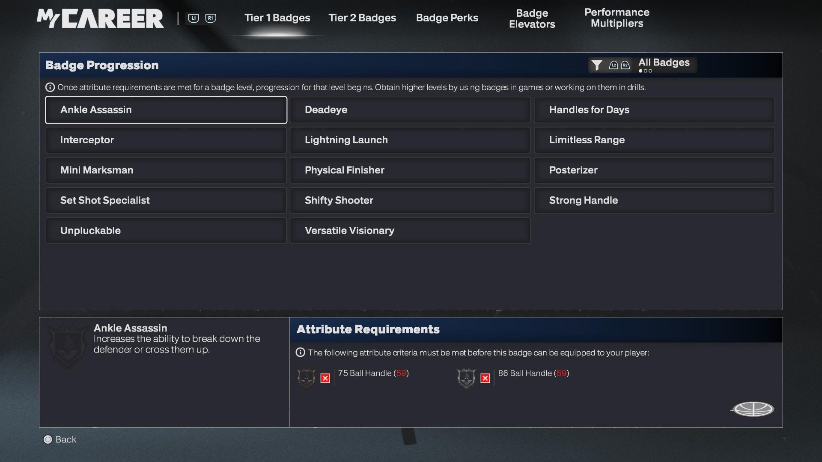Switch to Tier 2 Badges tab
Image resolution: width=822 pixels, height=462 pixels.
coord(362,18)
